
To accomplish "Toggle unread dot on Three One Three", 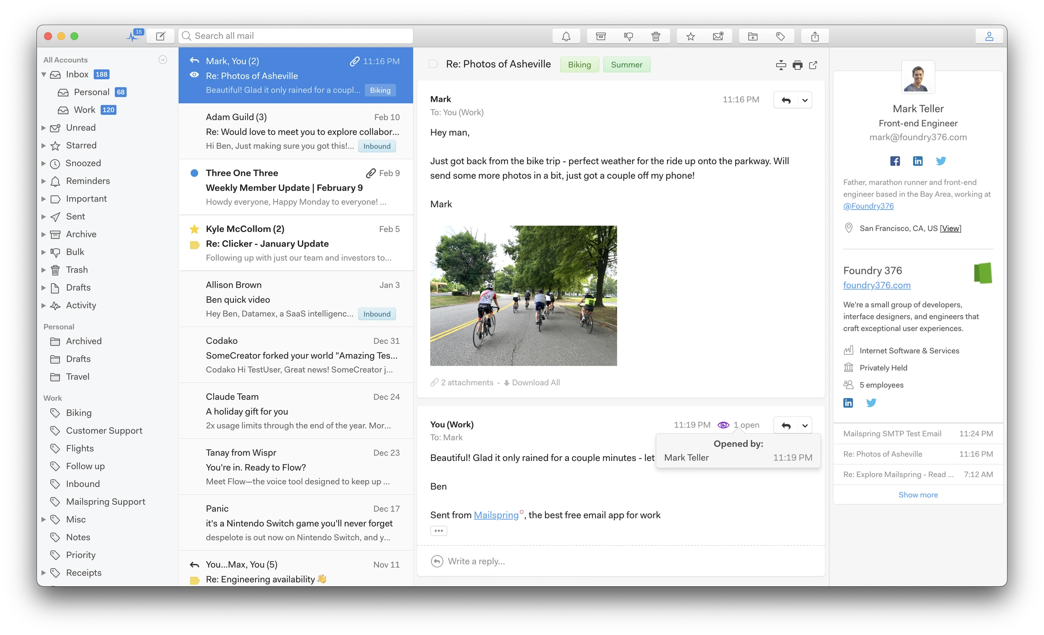I will coord(194,173).
